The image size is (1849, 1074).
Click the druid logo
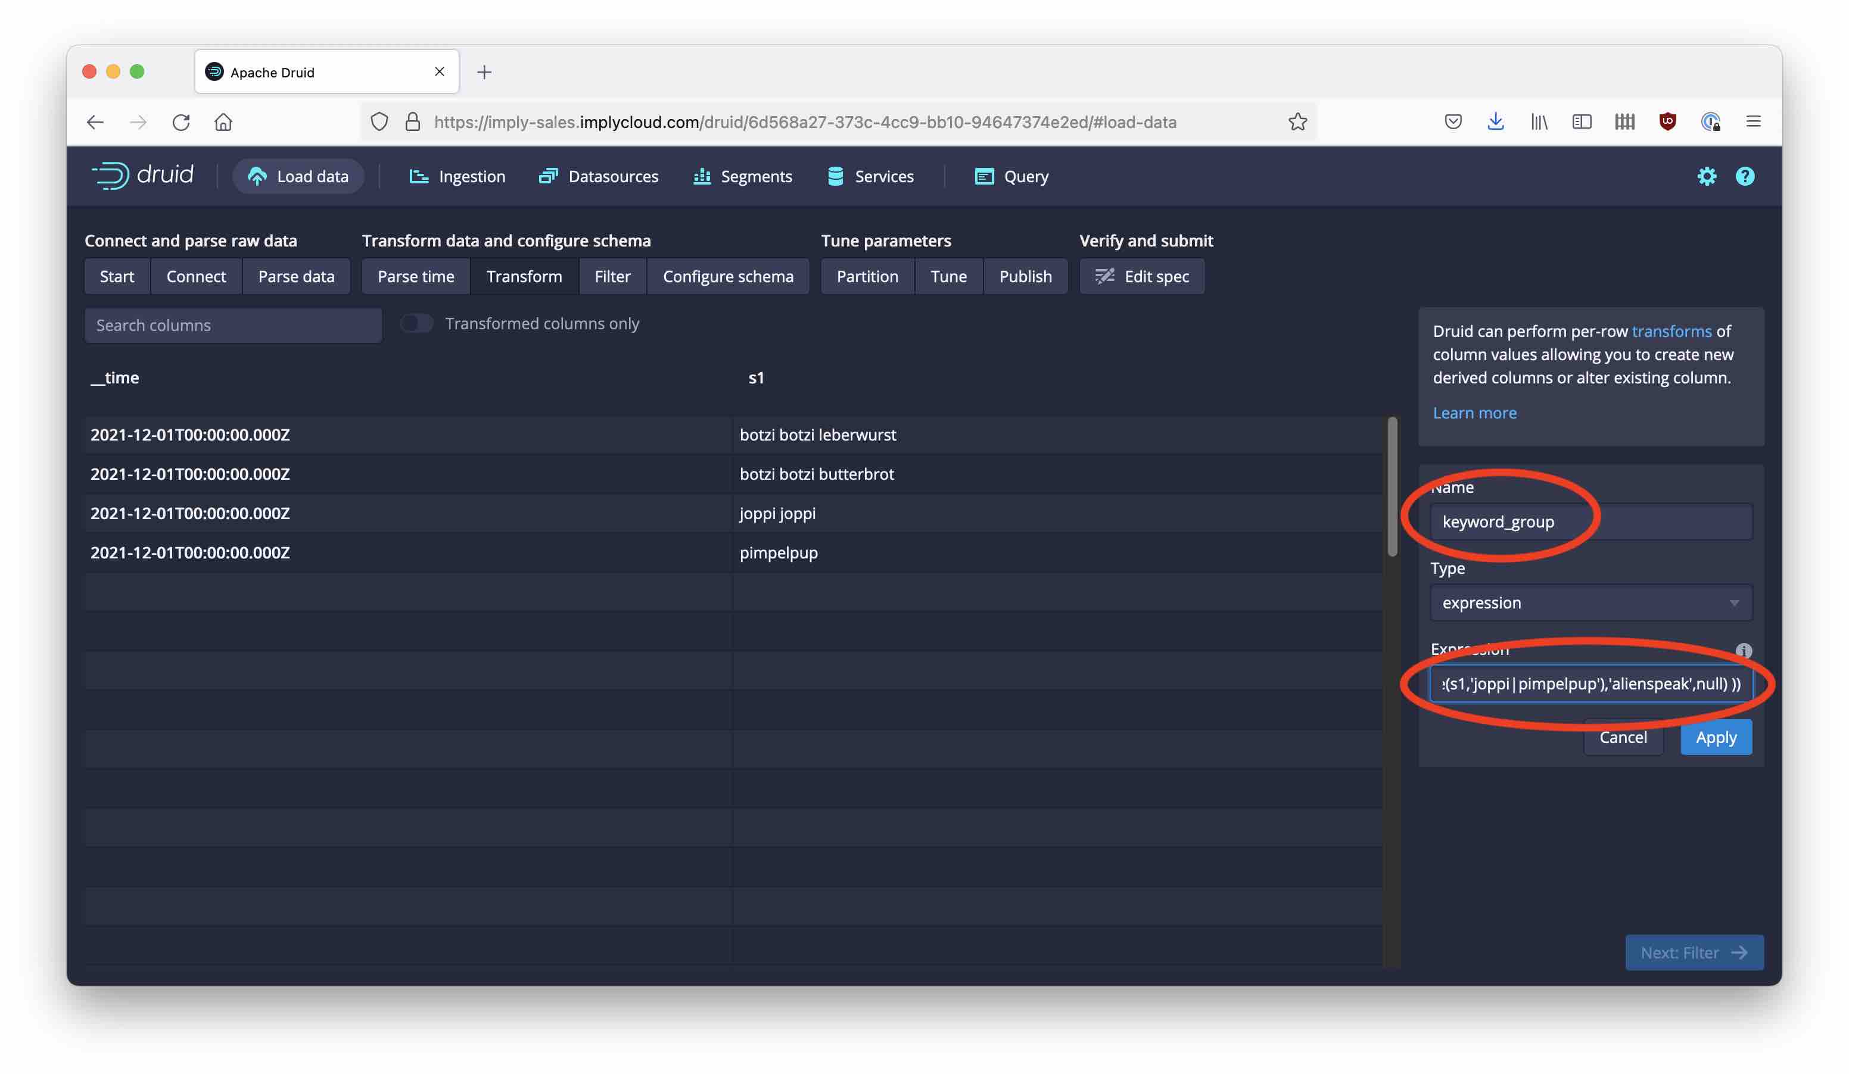point(143,175)
